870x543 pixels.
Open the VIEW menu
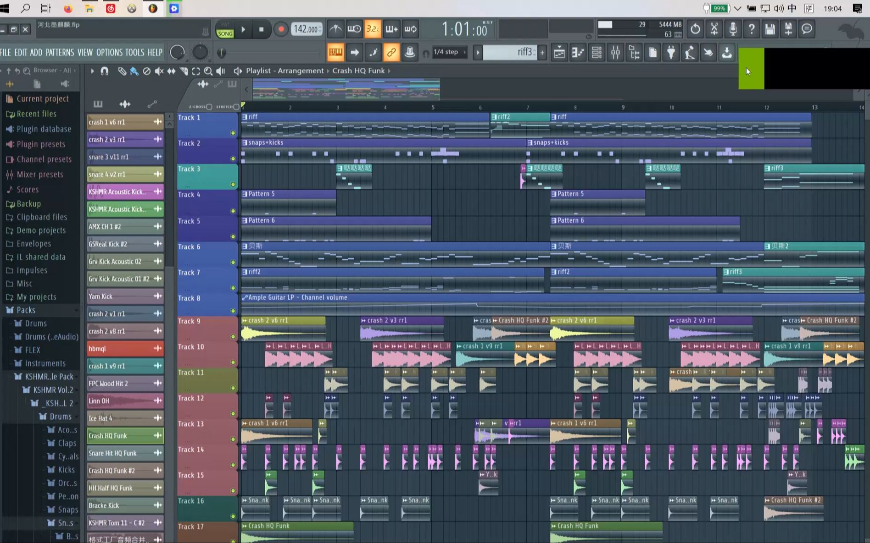[x=85, y=52]
